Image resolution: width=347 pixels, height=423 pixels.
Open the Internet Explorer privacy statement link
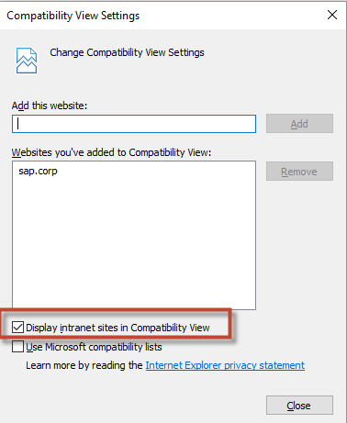pyautogui.click(x=225, y=365)
